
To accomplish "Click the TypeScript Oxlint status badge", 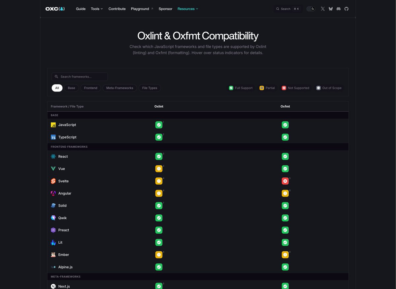I will click(x=159, y=137).
